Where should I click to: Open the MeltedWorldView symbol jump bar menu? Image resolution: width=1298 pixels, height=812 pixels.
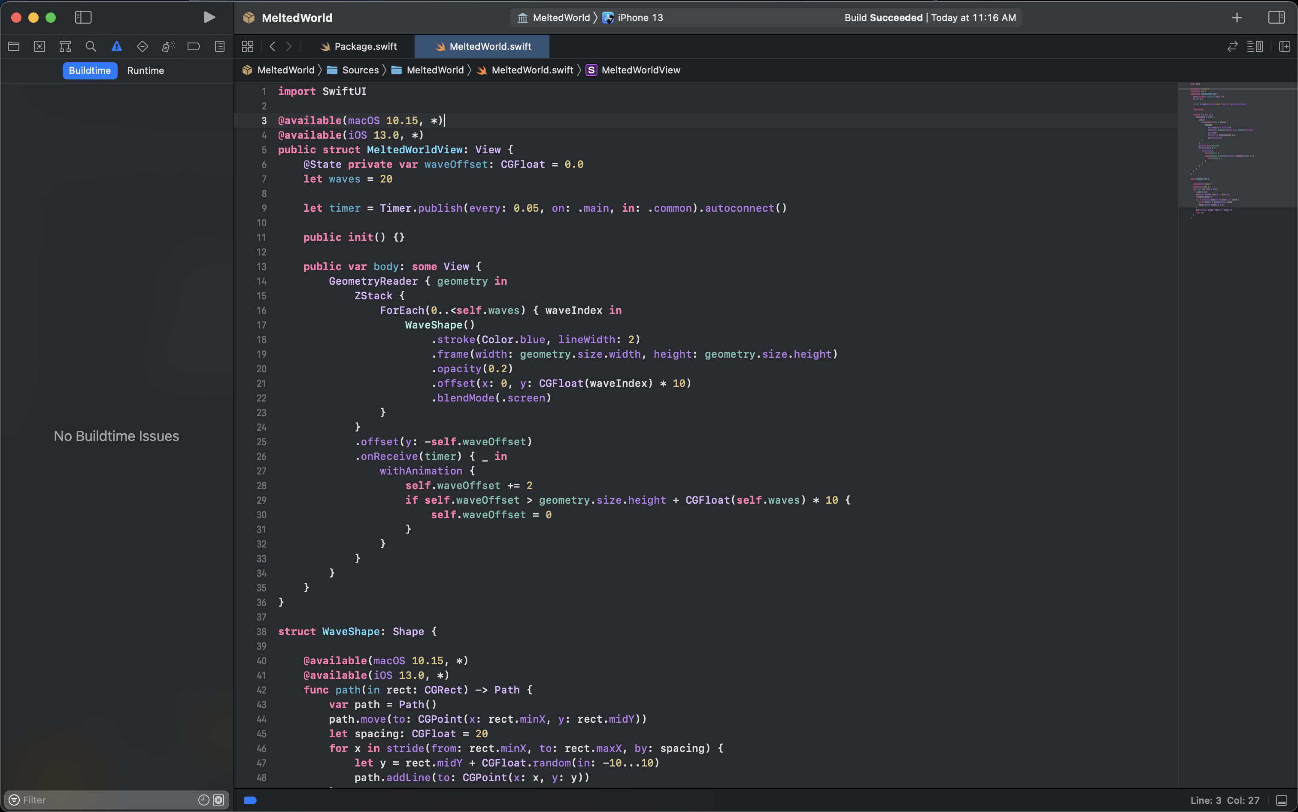coord(640,70)
